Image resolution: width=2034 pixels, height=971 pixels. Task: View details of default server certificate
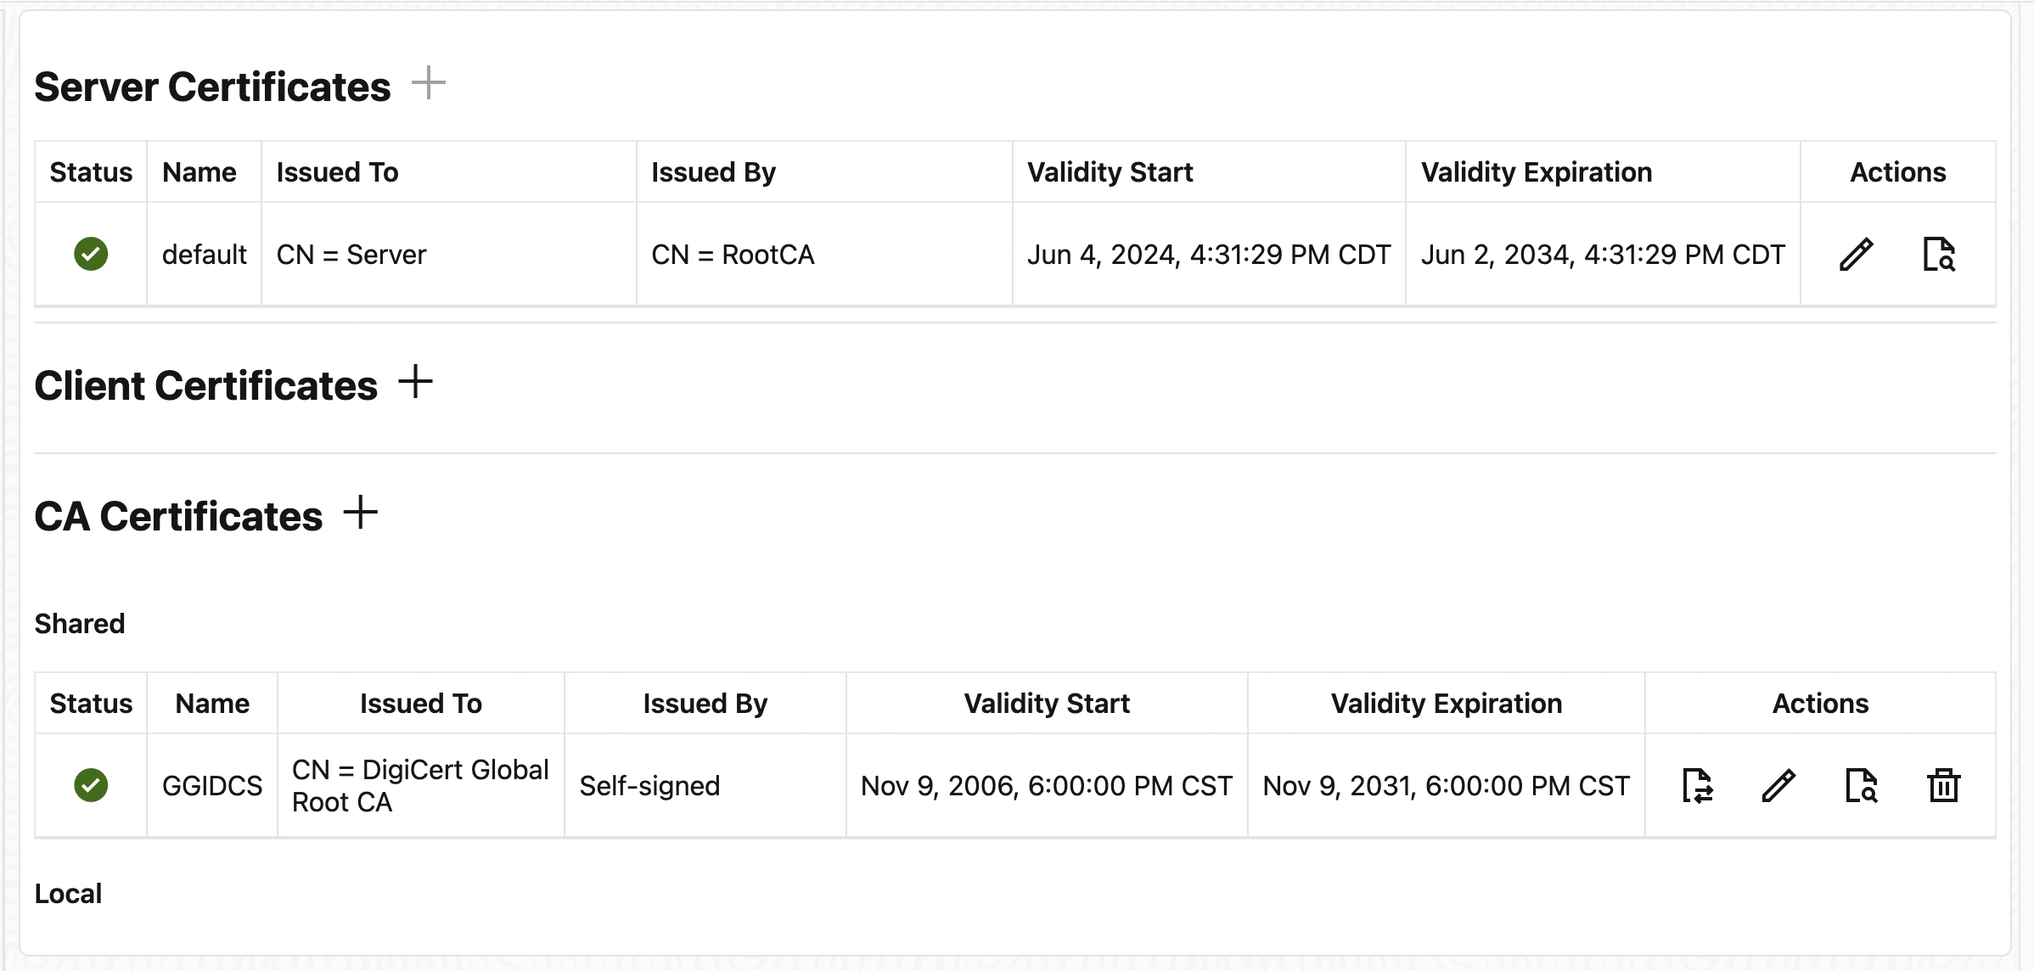click(1939, 254)
